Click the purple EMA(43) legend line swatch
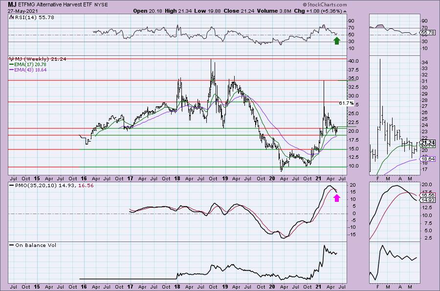Screen dimensions: 440x291 tap(12, 70)
